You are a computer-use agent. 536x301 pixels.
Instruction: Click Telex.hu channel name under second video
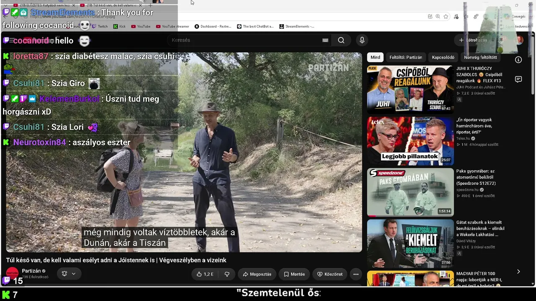(463, 138)
